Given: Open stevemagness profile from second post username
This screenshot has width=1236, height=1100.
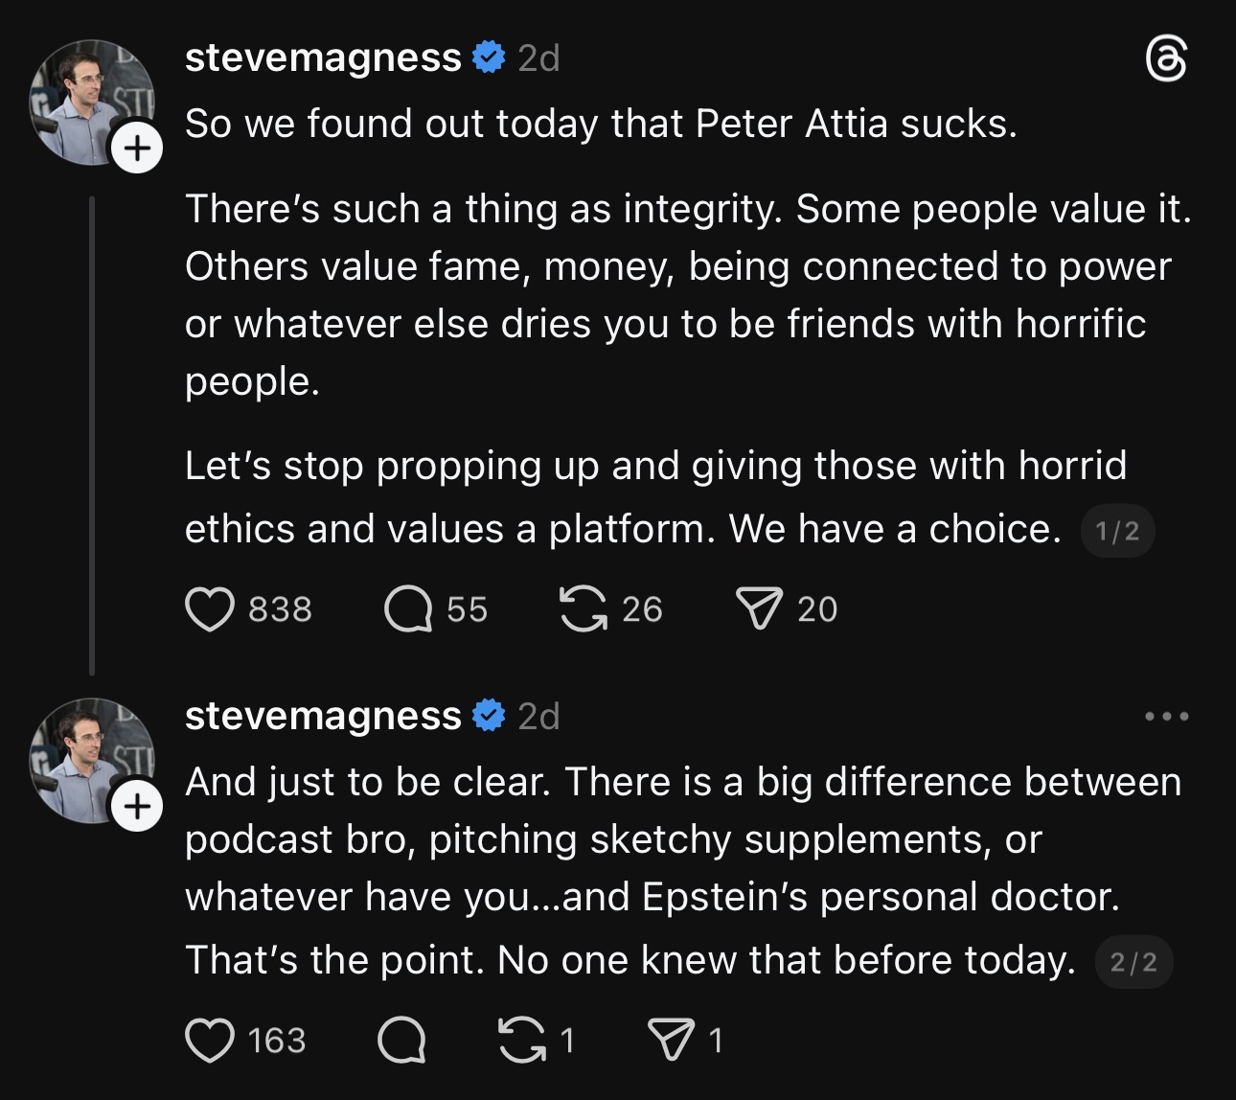Looking at the screenshot, I should (x=323, y=717).
